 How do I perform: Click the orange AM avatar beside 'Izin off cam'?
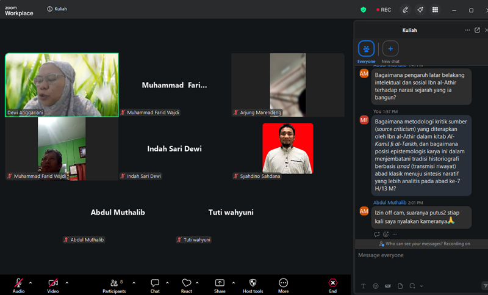tap(364, 211)
